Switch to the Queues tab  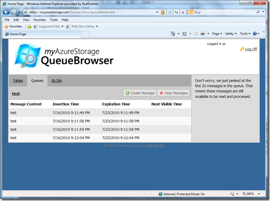pyautogui.click(x=37, y=81)
